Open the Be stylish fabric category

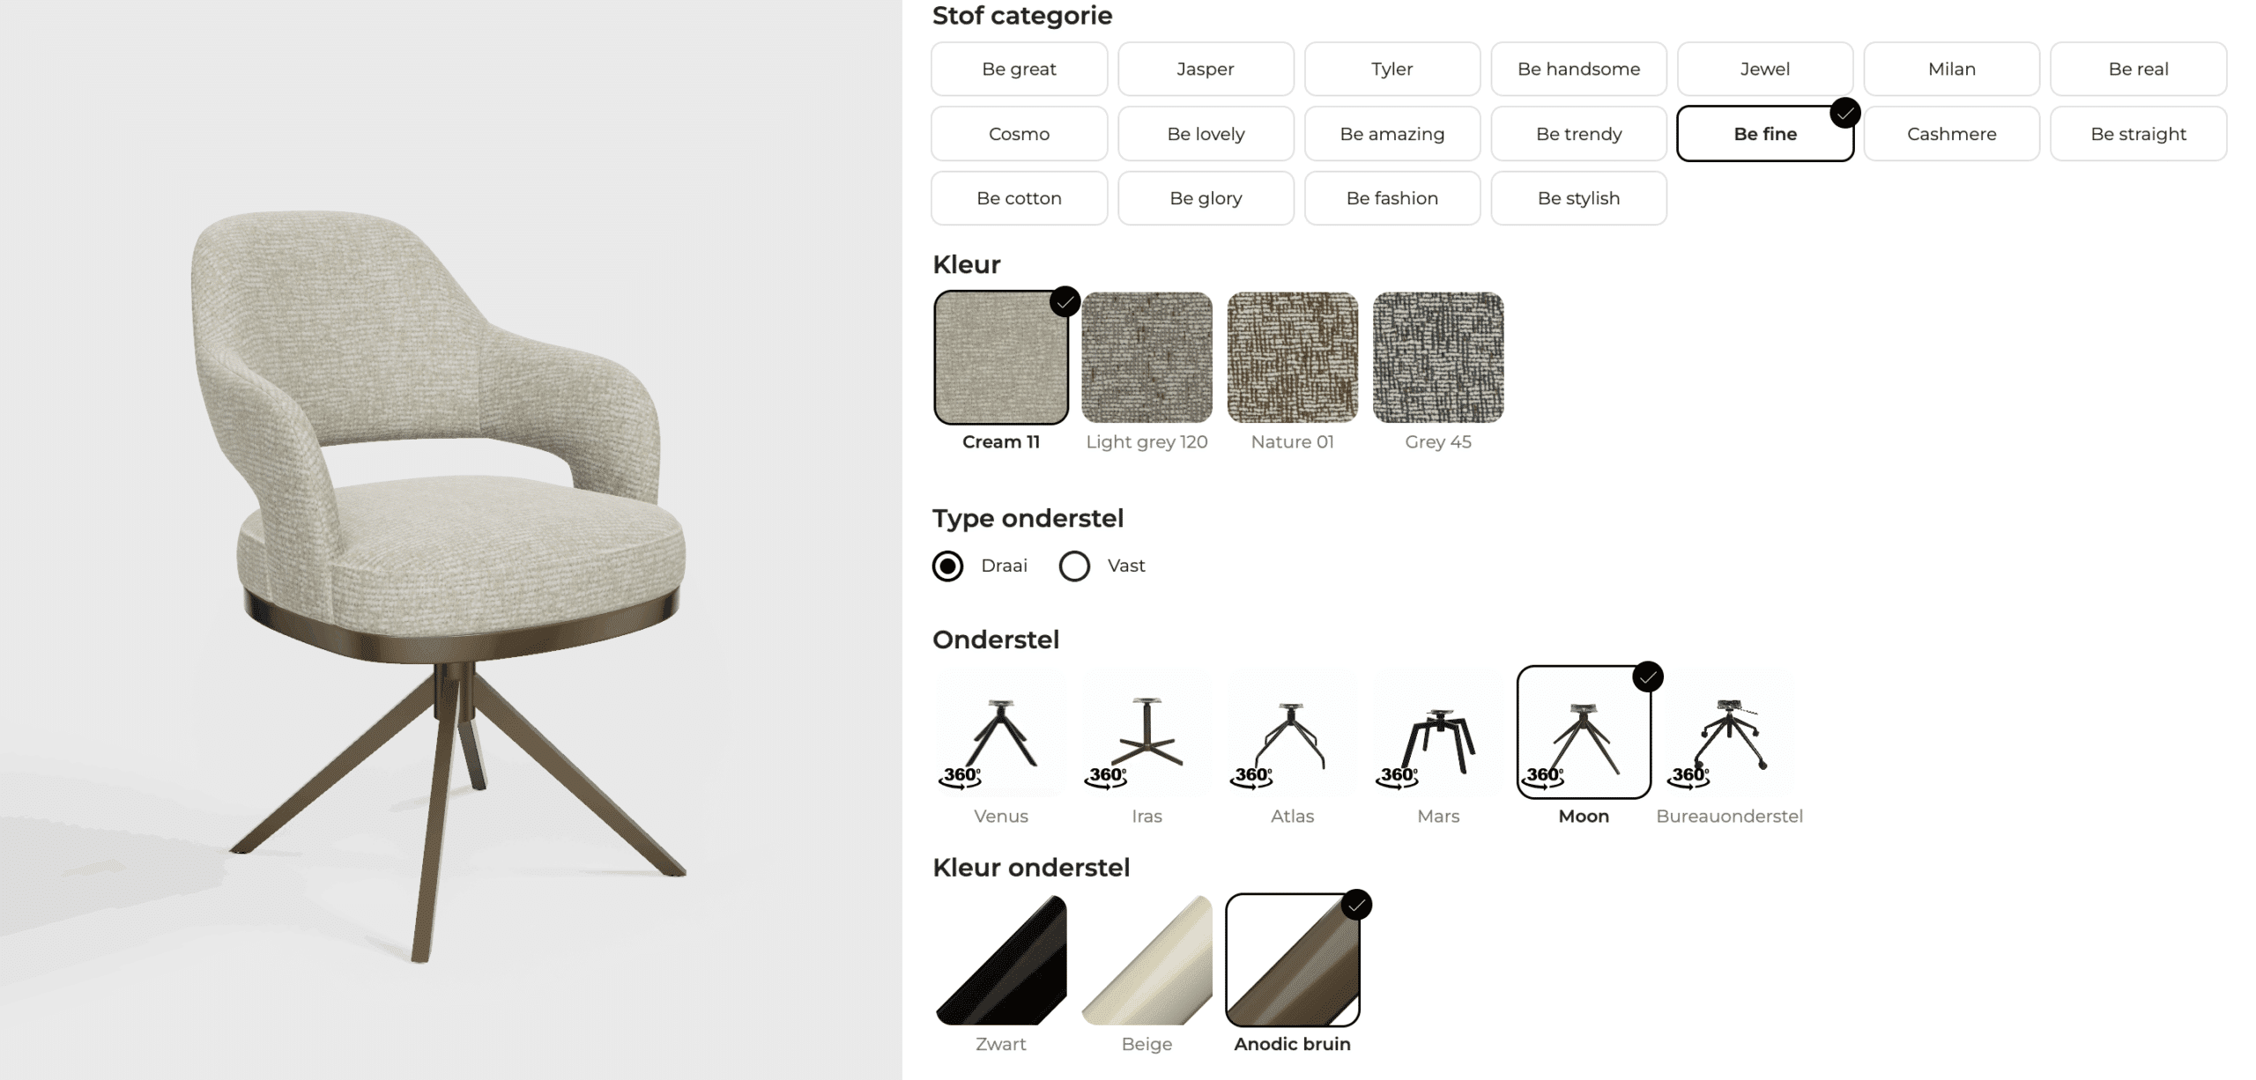point(1578,198)
